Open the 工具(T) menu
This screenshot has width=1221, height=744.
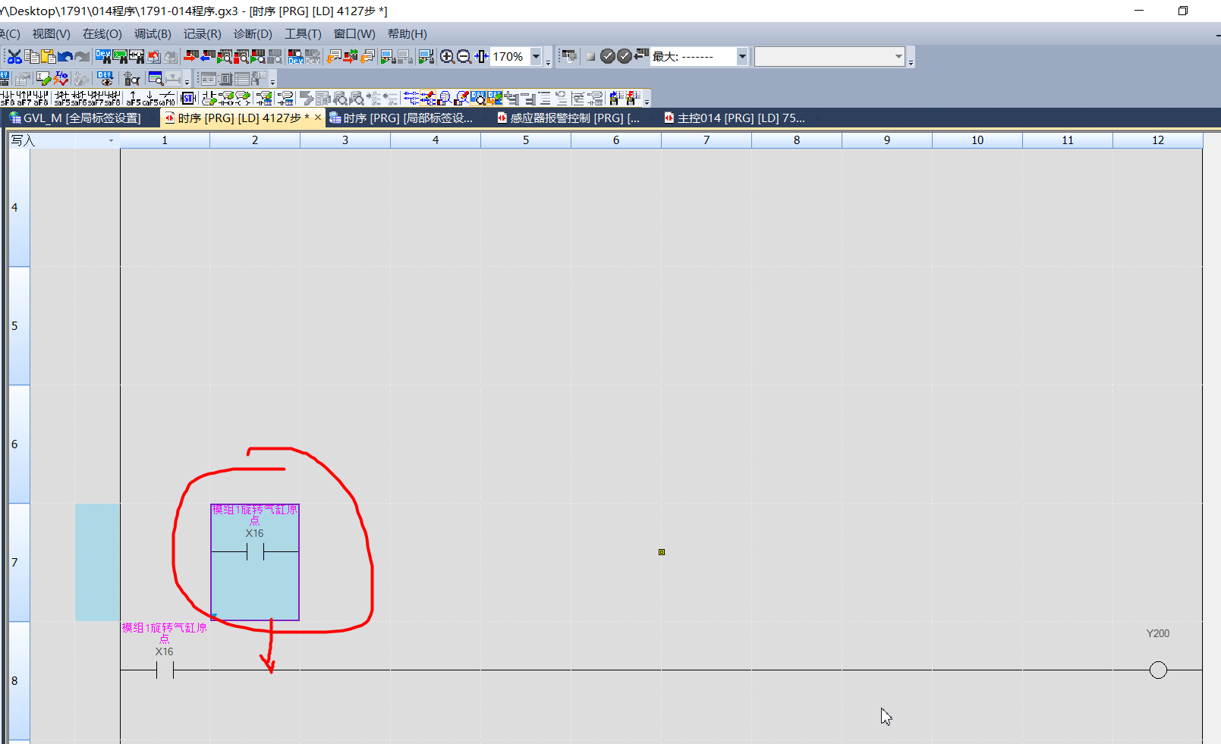[303, 34]
